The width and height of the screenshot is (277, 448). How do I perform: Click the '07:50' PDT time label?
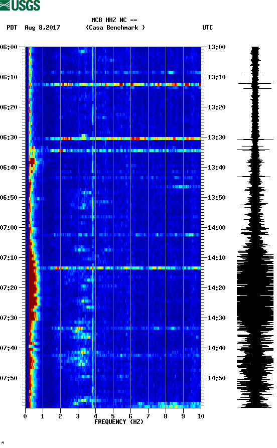[x=9, y=378]
